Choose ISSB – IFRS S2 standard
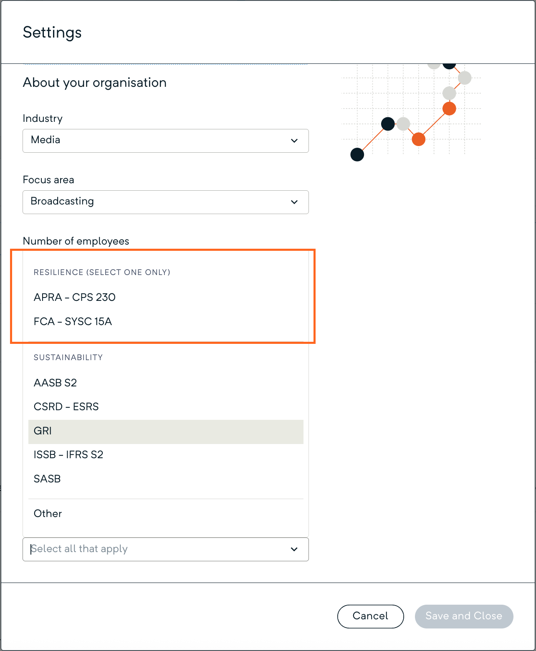This screenshot has height=651, width=536. 68,454
